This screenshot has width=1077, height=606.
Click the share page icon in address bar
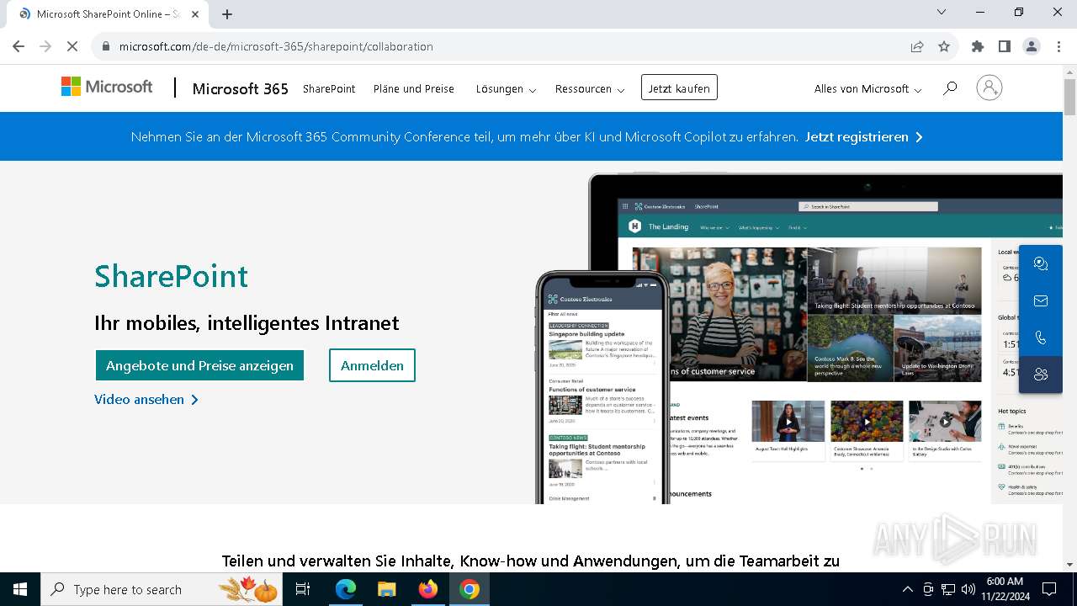917,46
